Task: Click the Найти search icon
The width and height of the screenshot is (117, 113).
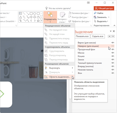Action: point(95,13)
